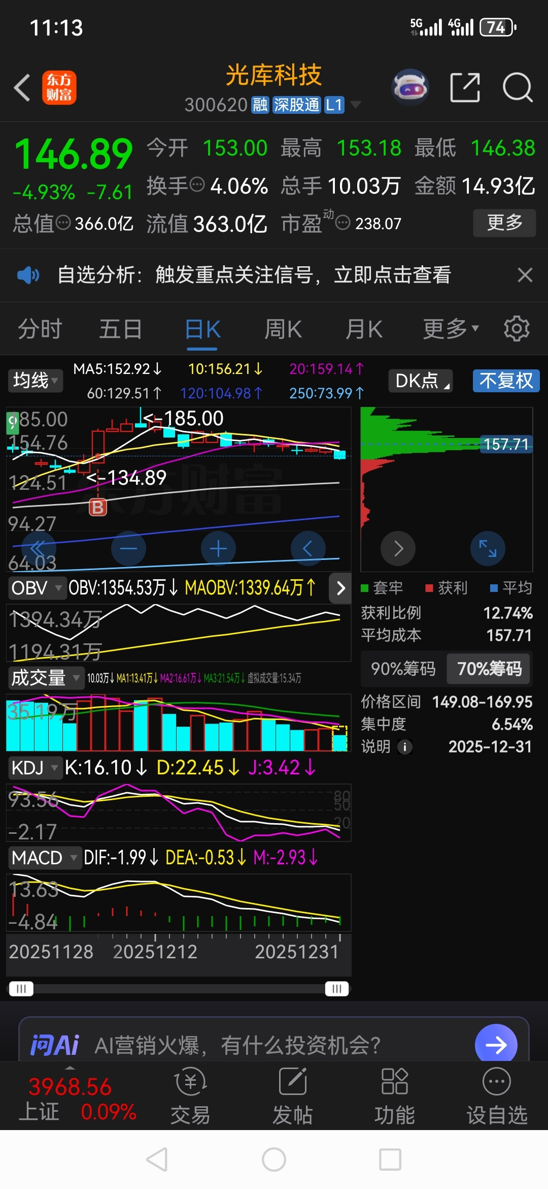Screen dimensions: 548x1189
Task: Switch to 五日 tab
Action: click(x=121, y=329)
